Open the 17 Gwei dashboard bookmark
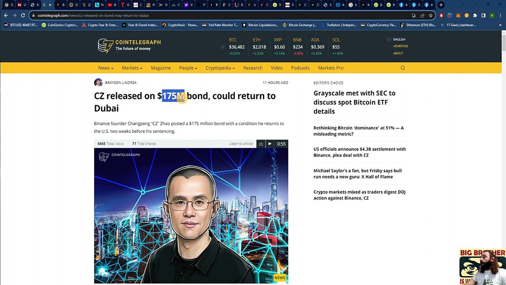This screenshot has width=506, height=285. [458, 25]
